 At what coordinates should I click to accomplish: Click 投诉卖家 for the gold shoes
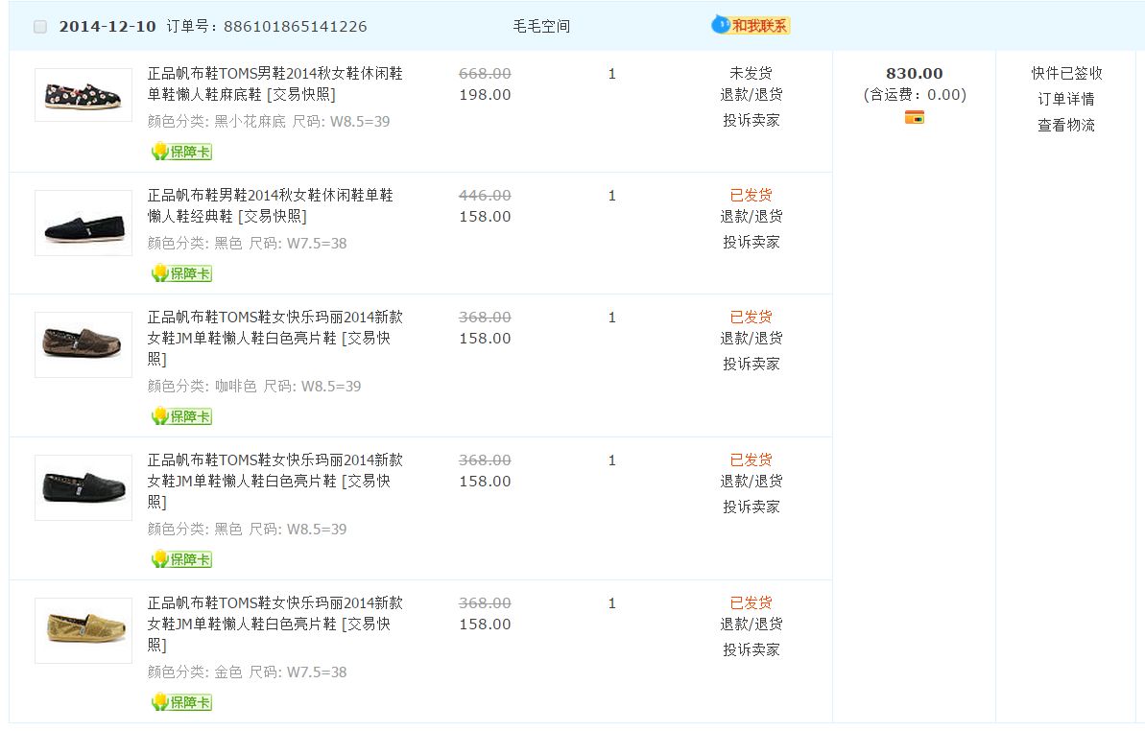click(x=751, y=649)
